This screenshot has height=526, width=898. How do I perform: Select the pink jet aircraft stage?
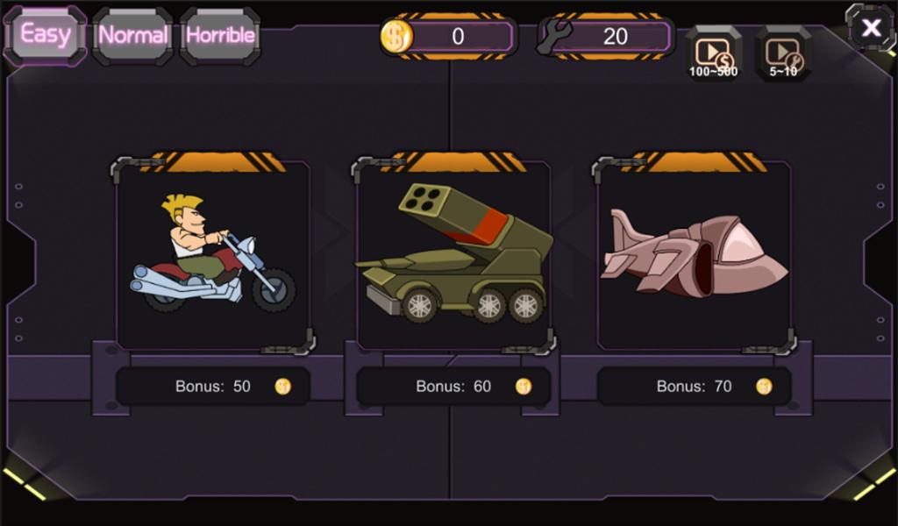tap(695, 255)
